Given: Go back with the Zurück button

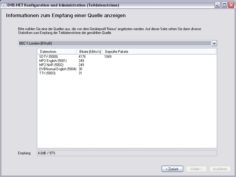Looking at the screenshot, I should (172, 169).
